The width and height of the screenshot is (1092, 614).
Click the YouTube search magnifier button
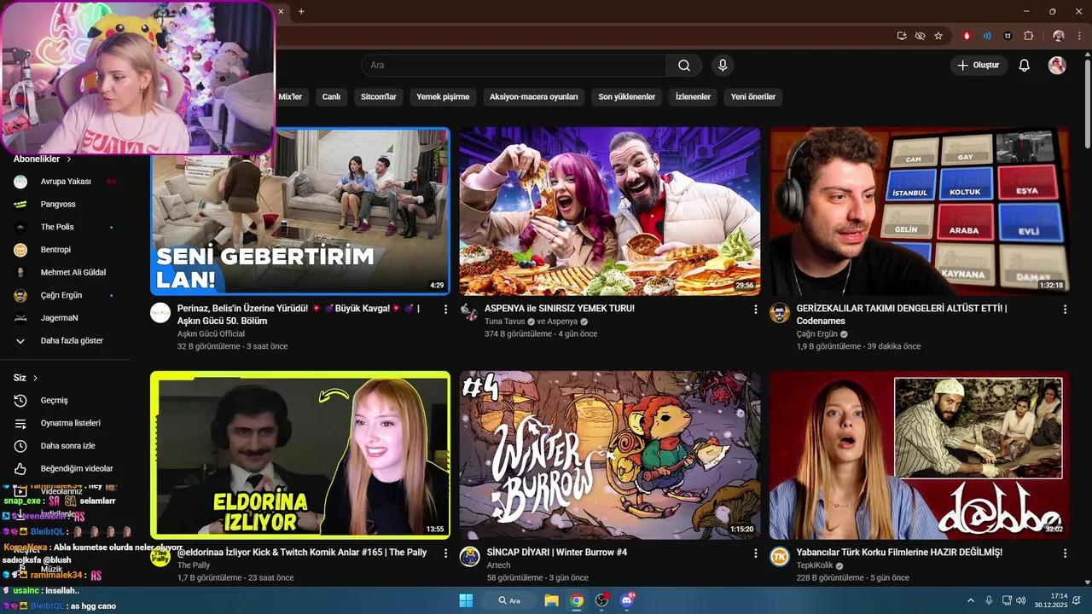(x=684, y=66)
